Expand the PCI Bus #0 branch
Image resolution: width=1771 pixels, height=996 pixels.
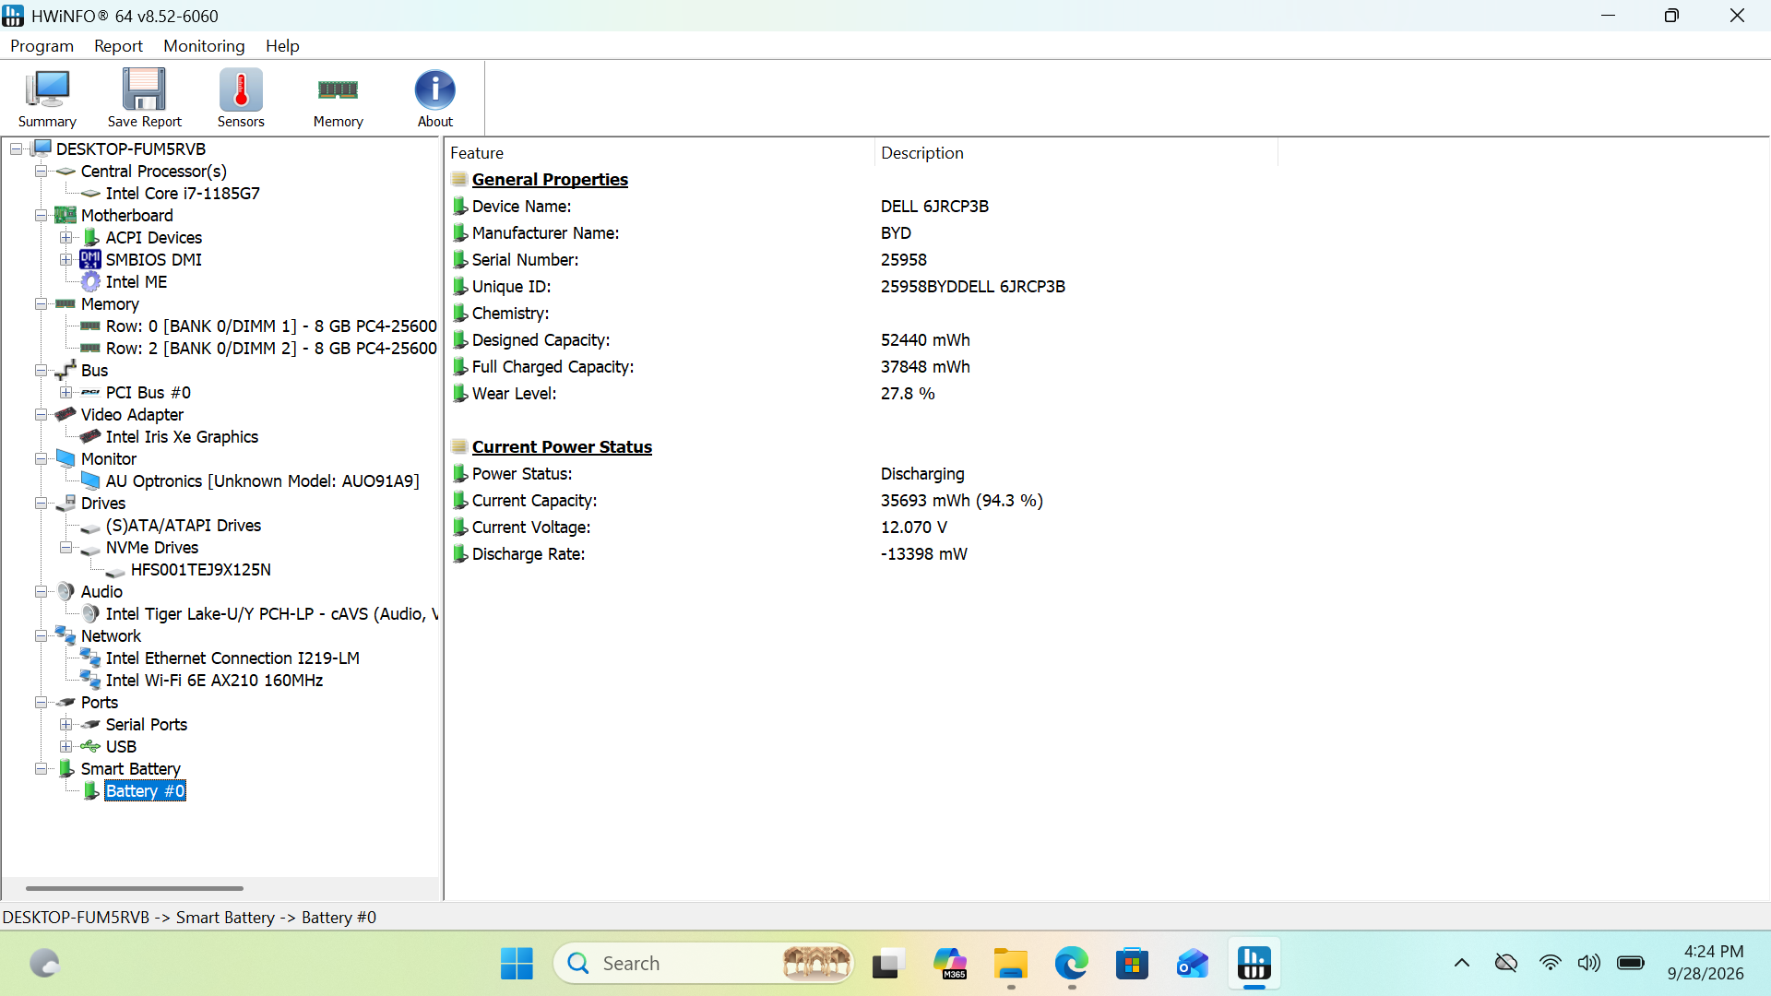click(x=65, y=393)
